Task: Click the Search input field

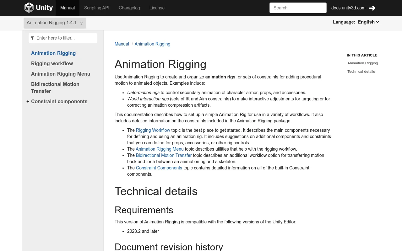Action: pos(298,8)
